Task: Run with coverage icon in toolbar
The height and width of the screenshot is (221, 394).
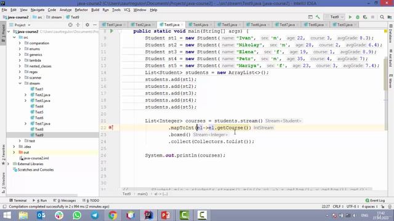Action: point(365,17)
